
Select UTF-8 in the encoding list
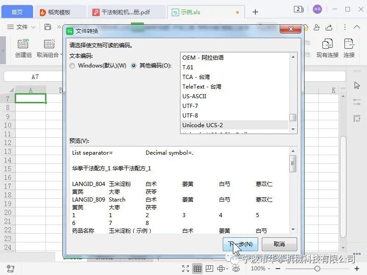(190, 116)
